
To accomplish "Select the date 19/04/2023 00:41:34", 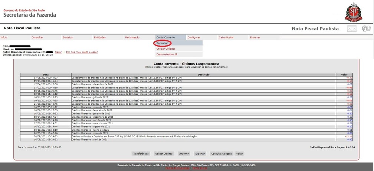I will (x=46, y=81).
